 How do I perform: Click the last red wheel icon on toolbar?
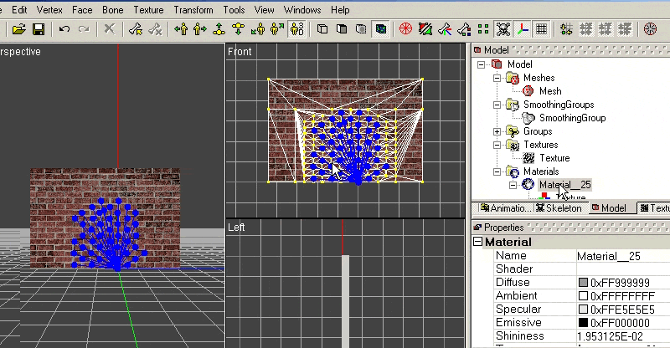coord(650,29)
